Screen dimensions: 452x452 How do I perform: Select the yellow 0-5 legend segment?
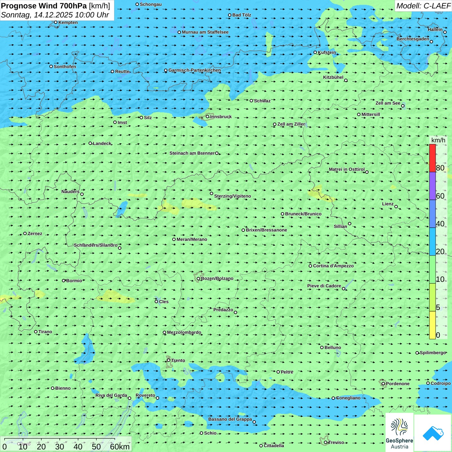[432, 325]
